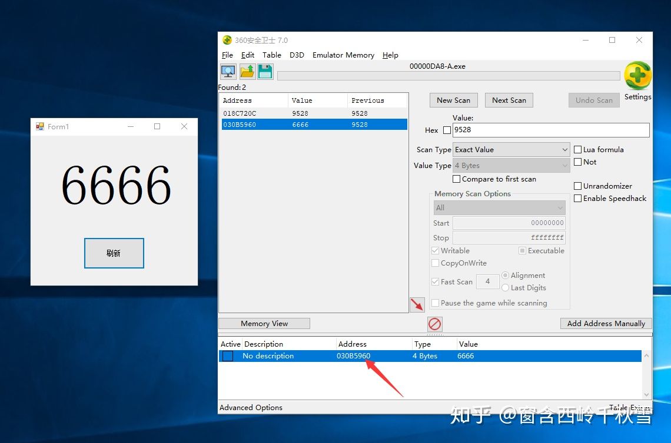The height and width of the screenshot is (443, 671).
Task: Open Advanced Options
Action: tap(251, 408)
